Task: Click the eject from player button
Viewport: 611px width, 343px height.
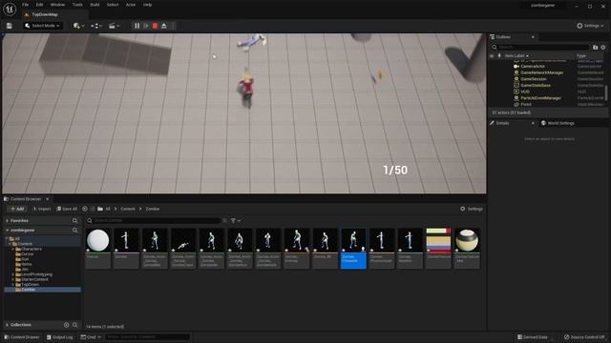Action: [164, 26]
